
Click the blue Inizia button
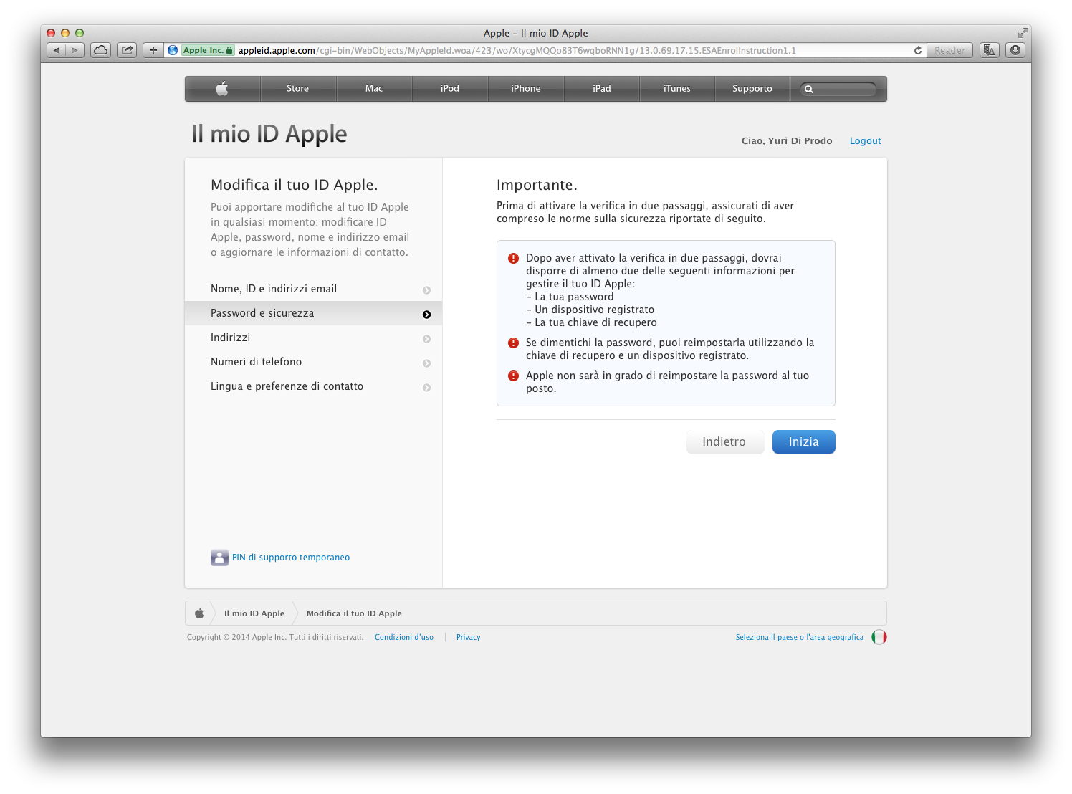tap(804, 442)
